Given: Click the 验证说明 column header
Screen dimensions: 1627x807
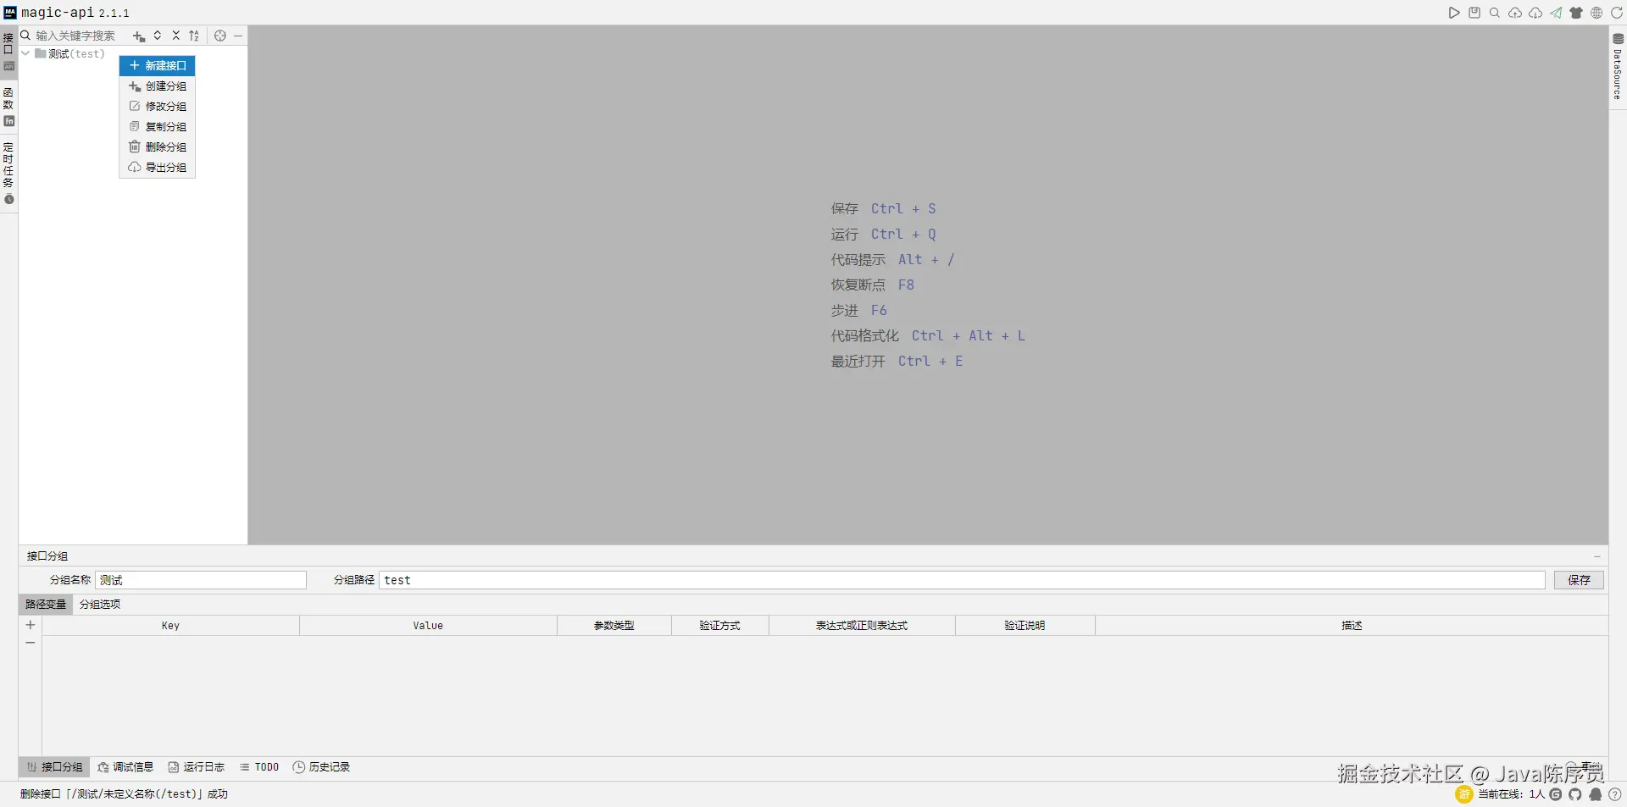Looking at the screenshot, I should (x=1025, y=626).
